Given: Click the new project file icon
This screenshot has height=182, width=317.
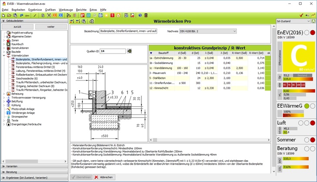Looking at the screenshot, I should coord(3,15).
